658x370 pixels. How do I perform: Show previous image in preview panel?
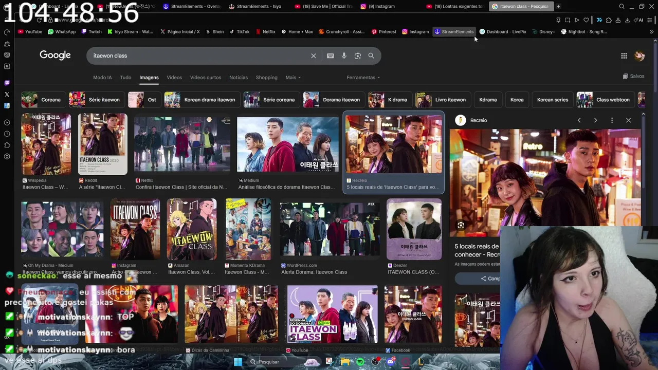tap(579, 120)
